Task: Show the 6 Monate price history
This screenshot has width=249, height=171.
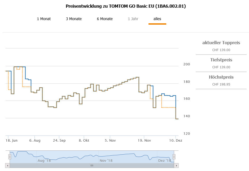Action: (x=105, y=19)
